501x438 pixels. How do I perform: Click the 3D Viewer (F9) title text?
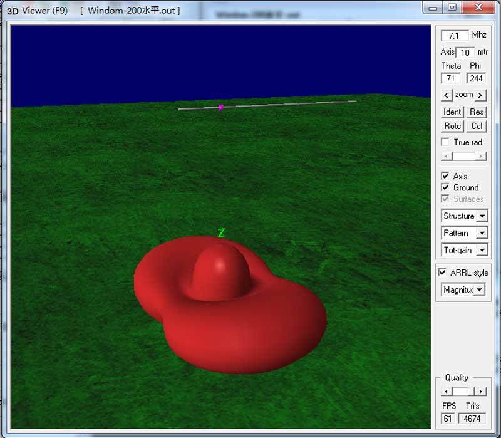tap(37, 11)
